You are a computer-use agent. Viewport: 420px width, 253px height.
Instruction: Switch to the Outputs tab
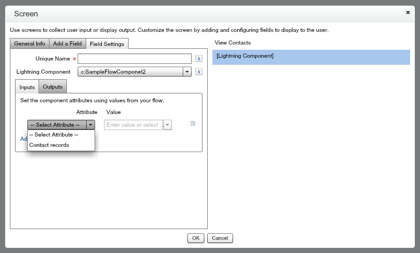(x=53, y=87)
